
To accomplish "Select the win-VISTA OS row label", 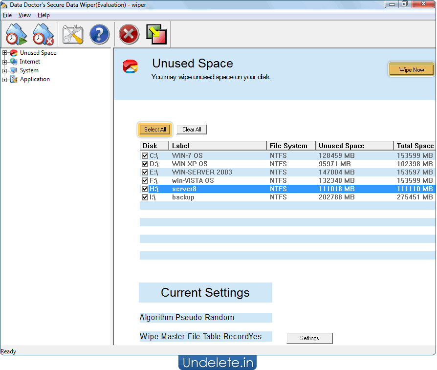I will pos(193,180).
